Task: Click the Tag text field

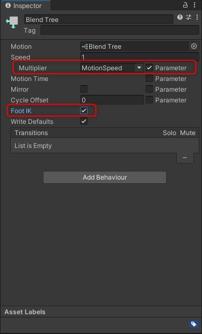Action: click(x=120, y=30)
